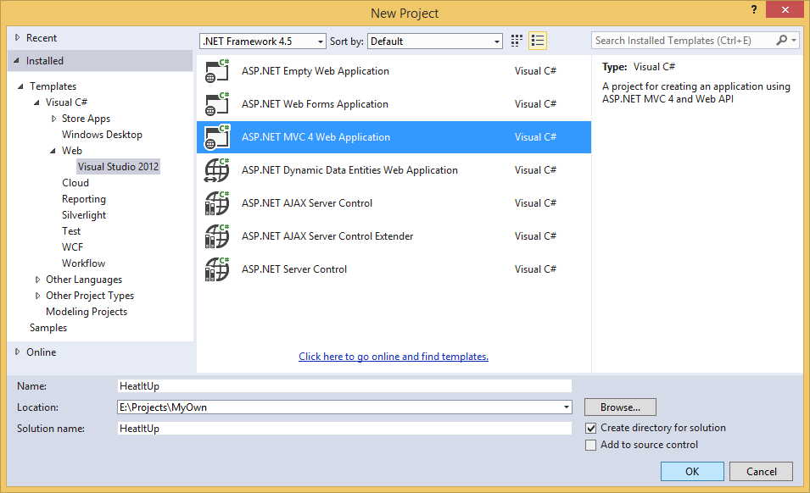Expand Other Project Types node arrow
This screenshot has height=493, width=810.
coord(37,296)
